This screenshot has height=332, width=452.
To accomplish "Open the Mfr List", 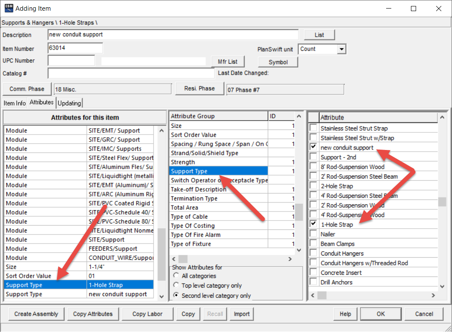I will pyautogui.click(x=228, y=62).
